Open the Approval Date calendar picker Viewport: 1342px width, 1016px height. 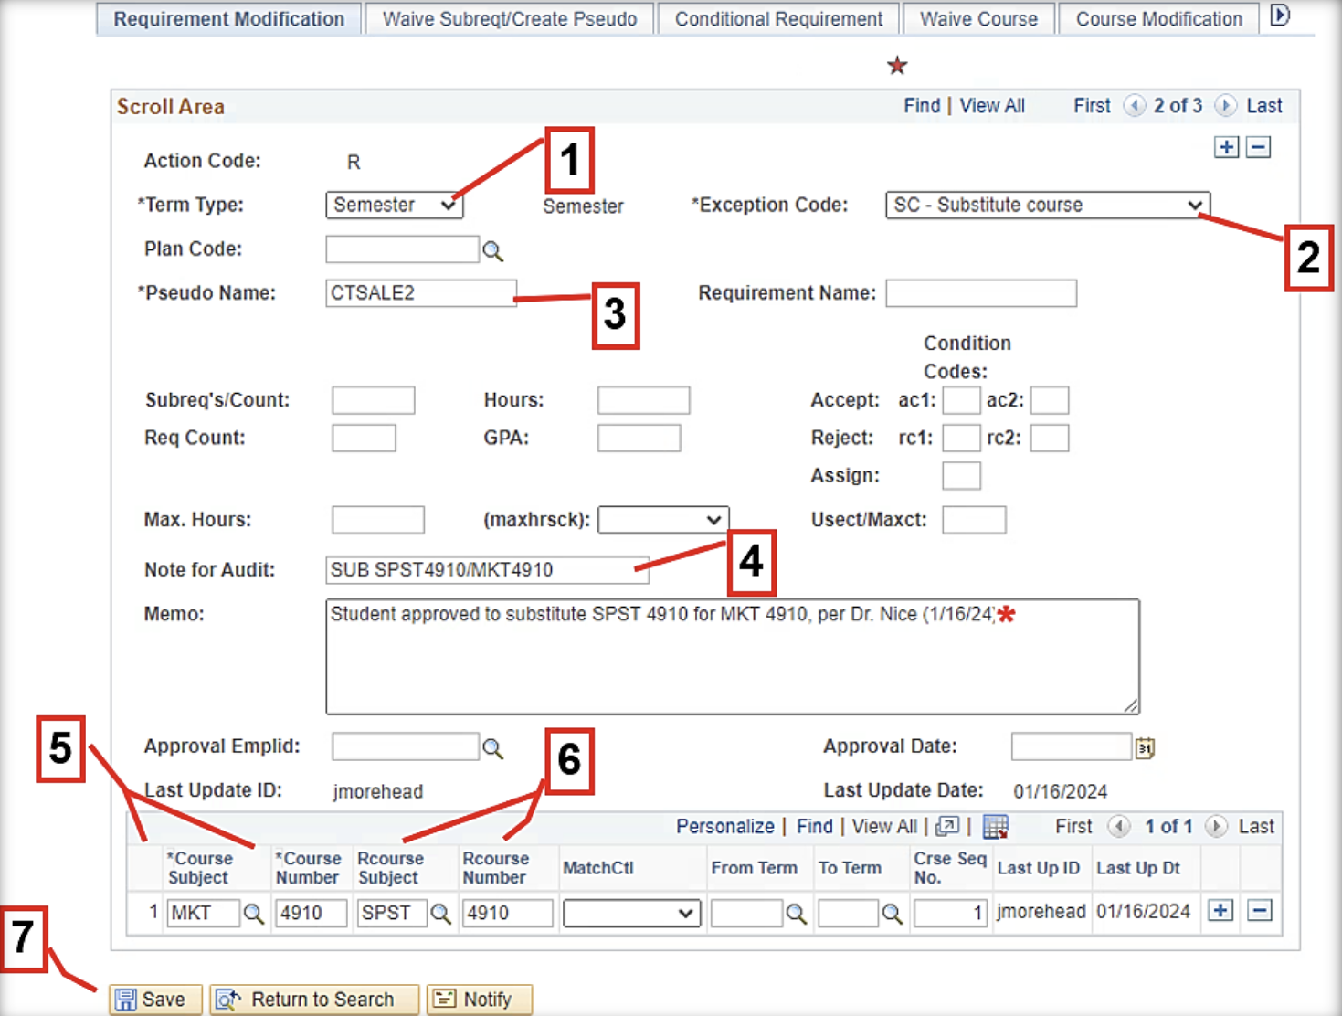[1145, 748]
